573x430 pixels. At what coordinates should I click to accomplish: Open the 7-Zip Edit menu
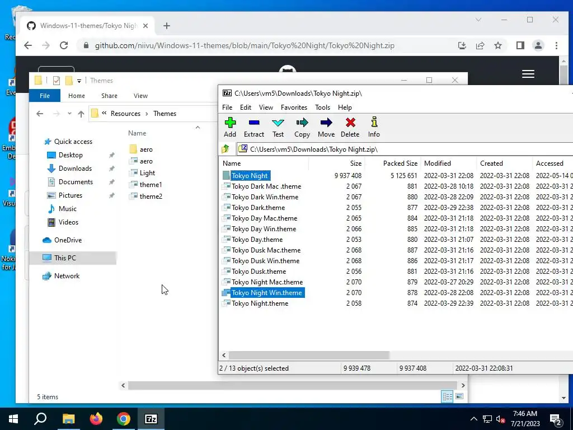coord(246,107)
